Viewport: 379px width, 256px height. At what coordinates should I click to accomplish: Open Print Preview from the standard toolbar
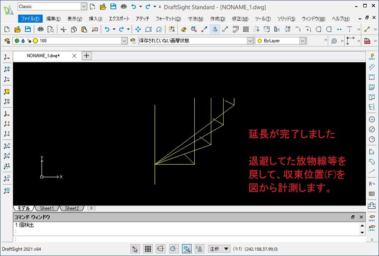click(x=51, y=29)
